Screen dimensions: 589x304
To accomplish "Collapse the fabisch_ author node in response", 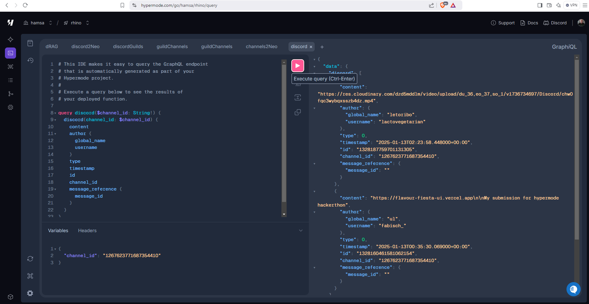I will [314, 212].
